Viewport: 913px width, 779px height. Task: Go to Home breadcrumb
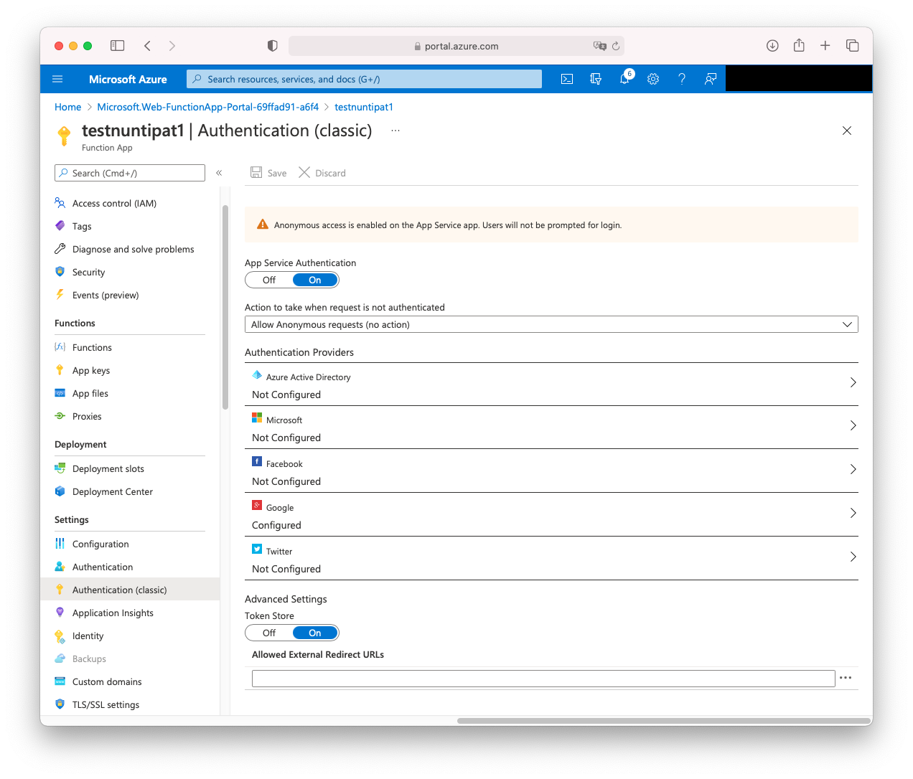(67, 107)
